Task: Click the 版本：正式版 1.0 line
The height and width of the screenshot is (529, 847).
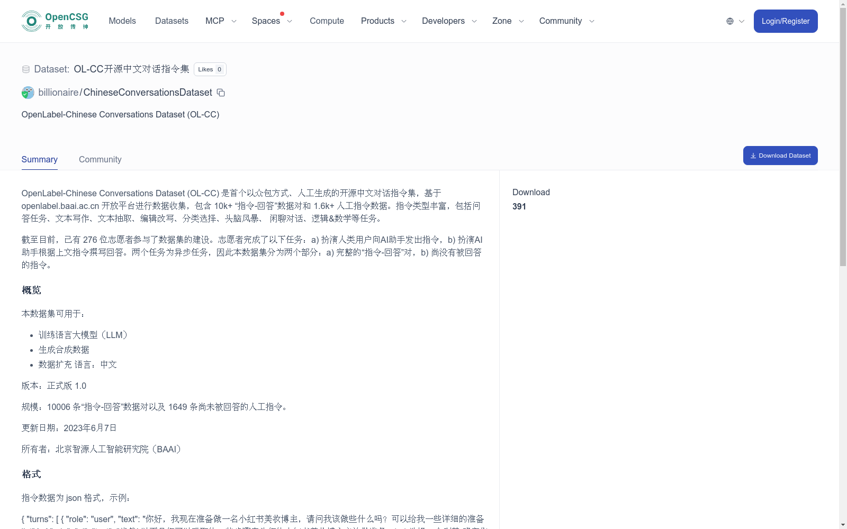Action: 54,386
